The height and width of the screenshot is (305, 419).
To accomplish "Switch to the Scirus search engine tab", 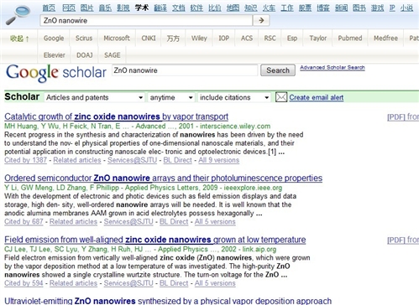I will (x=84, y=39).
